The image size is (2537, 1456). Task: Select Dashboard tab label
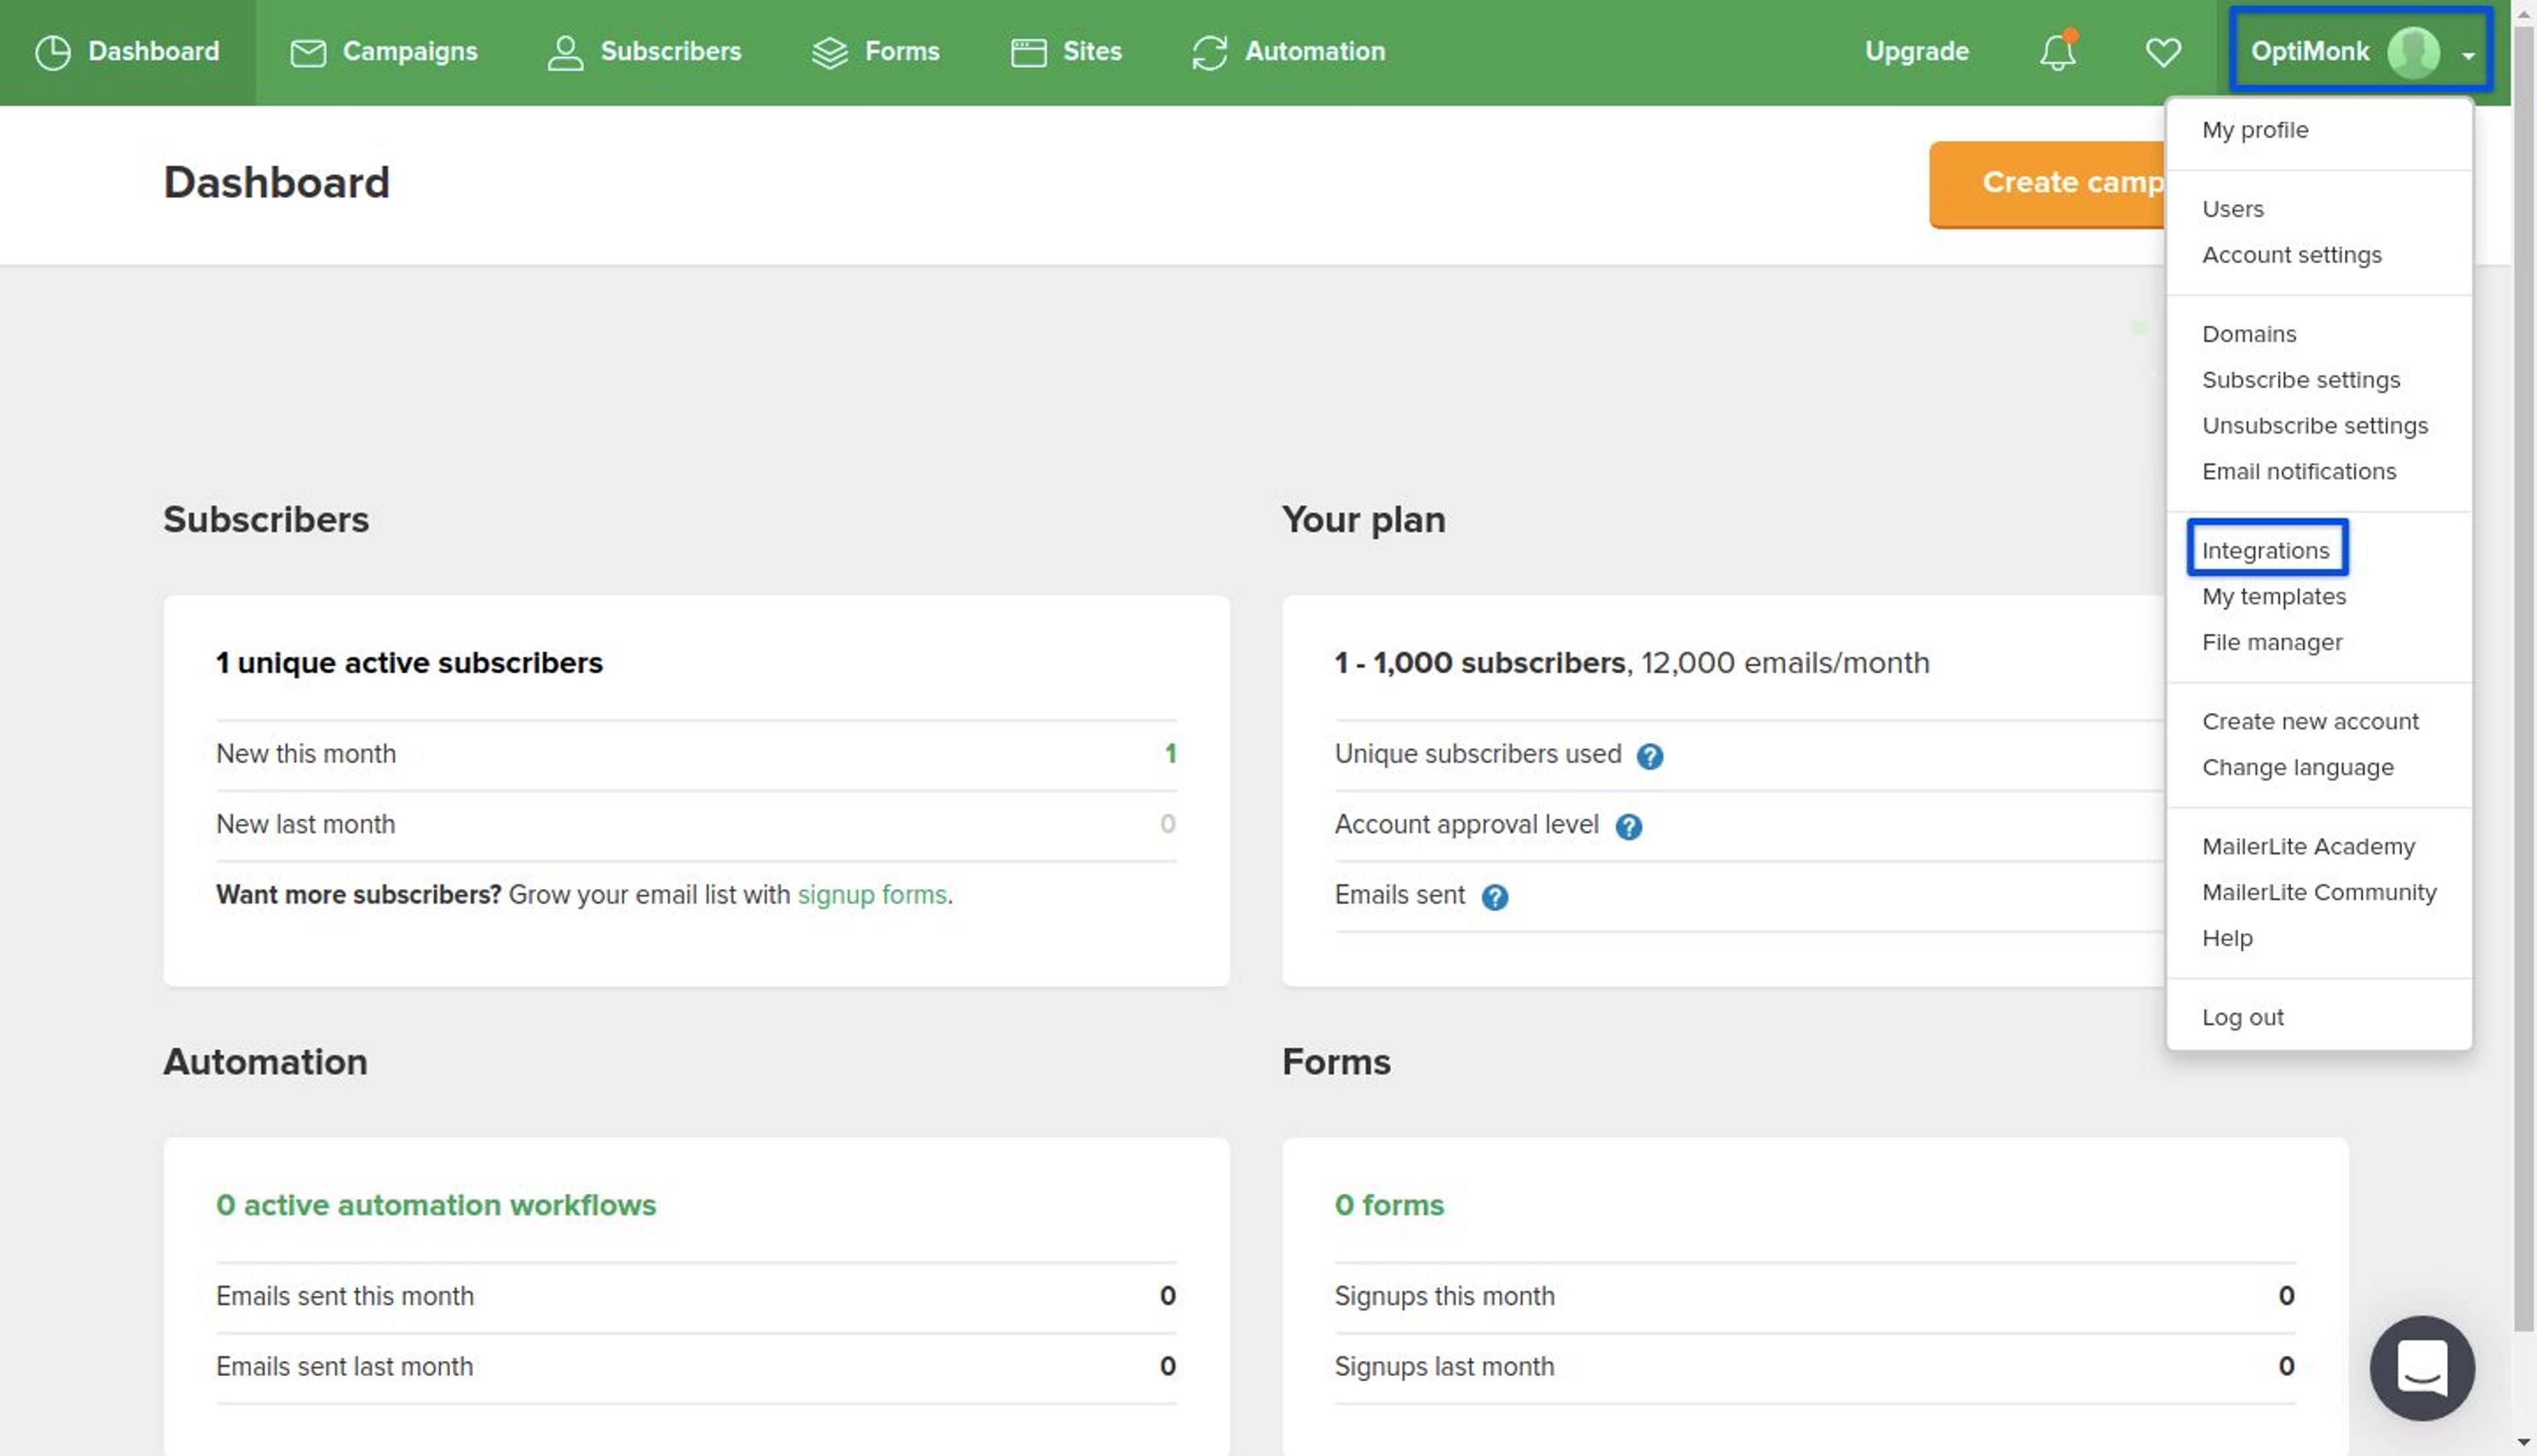click(x=153, y=51)
